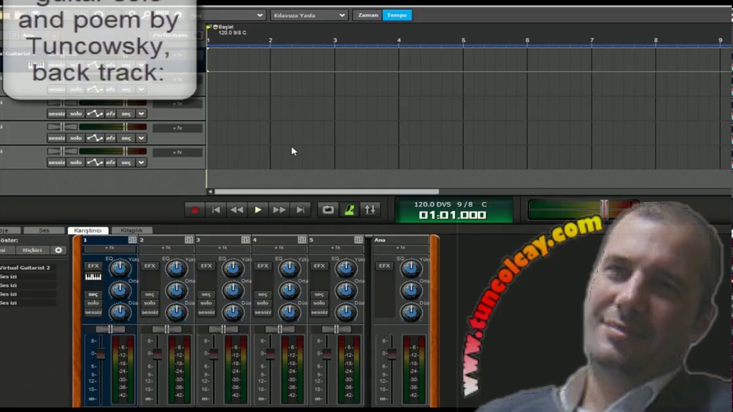The image size is (733, 412).
Task: Jump to the project end
Action: [300, 210]
